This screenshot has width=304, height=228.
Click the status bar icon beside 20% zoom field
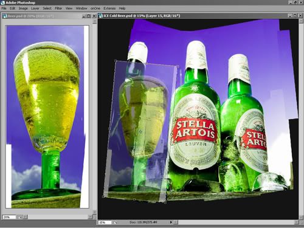(x=19, y=217)
